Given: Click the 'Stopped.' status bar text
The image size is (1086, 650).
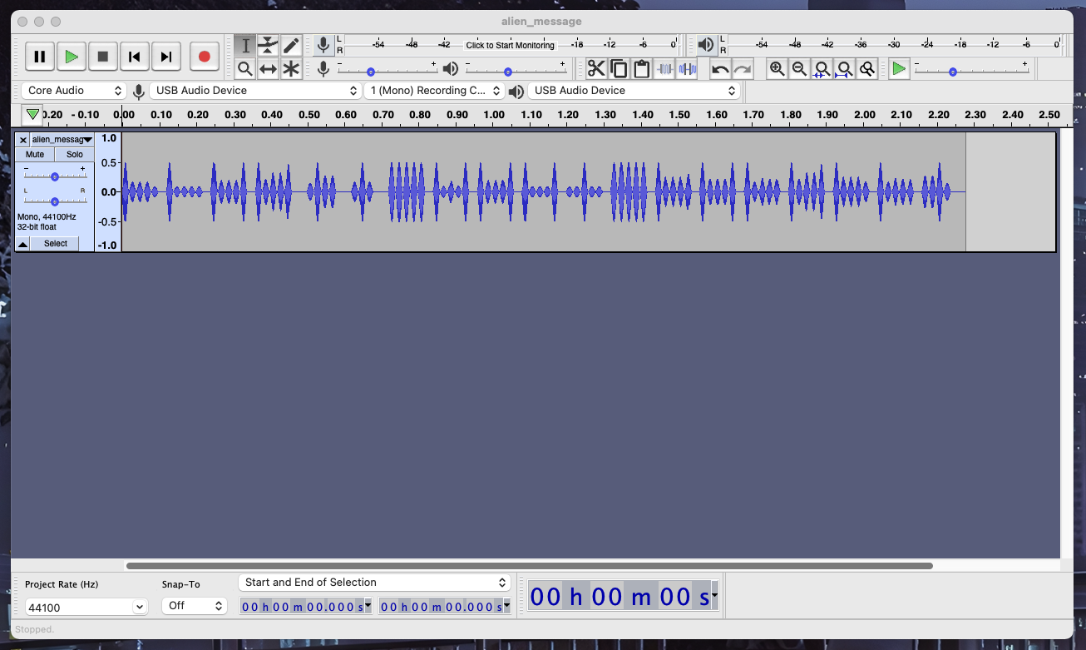Looking at the screenshot, I should pyautogui.click(x=35, y=630).
